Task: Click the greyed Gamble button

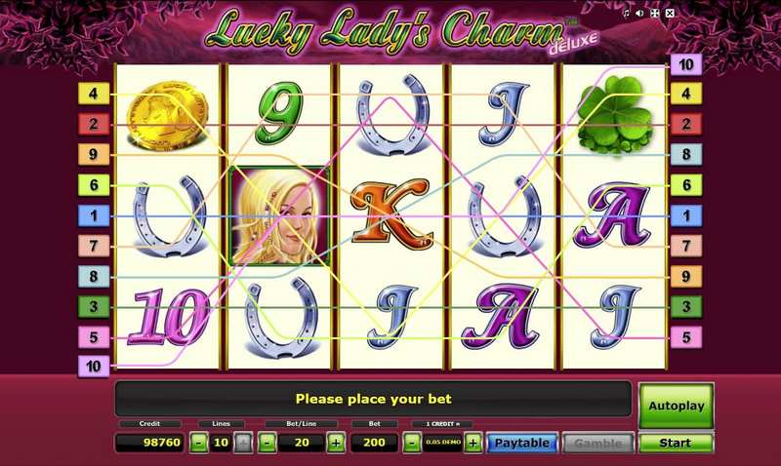Action: coord(598,443)
